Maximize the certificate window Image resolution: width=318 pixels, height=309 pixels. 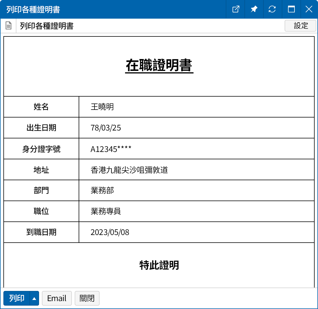pyautogui.click(x=291, y=9)
